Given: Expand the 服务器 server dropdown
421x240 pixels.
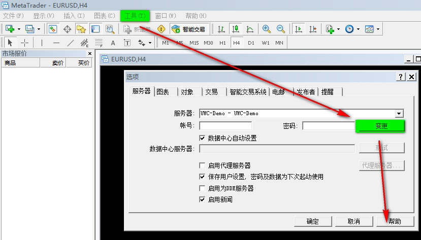Looking at the screenshot, I should pyautogui.click(x=399, y=114).
